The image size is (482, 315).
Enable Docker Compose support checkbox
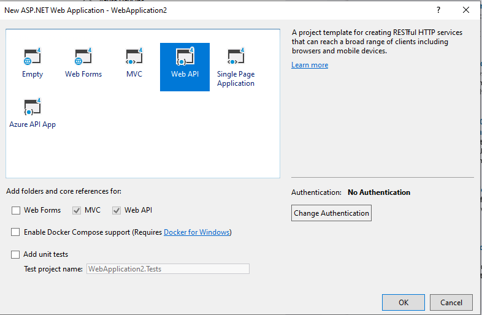pyautogui.click(x=15, y=232)
